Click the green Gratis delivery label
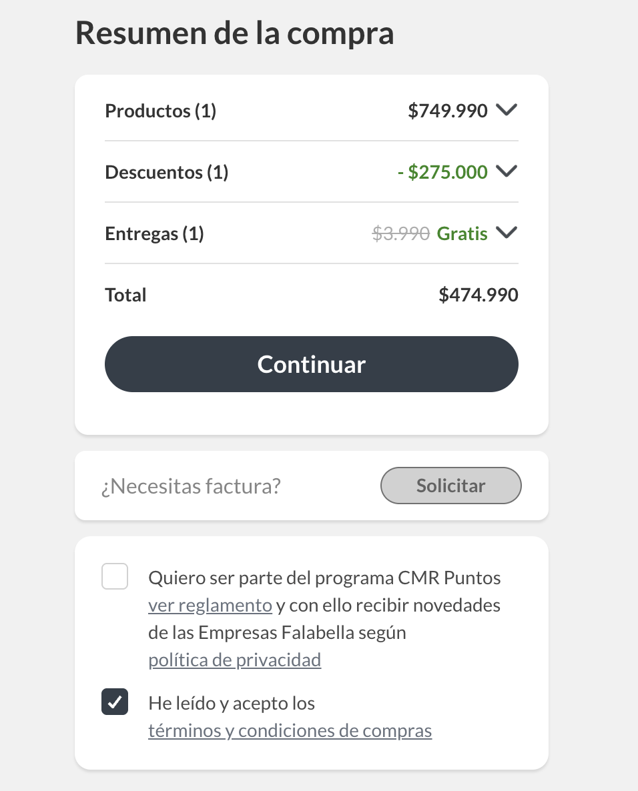 pos(462,234)
